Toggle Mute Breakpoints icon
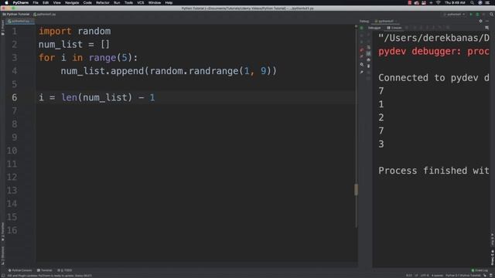Viewport: 495px width, 278px height. point(362,56)
